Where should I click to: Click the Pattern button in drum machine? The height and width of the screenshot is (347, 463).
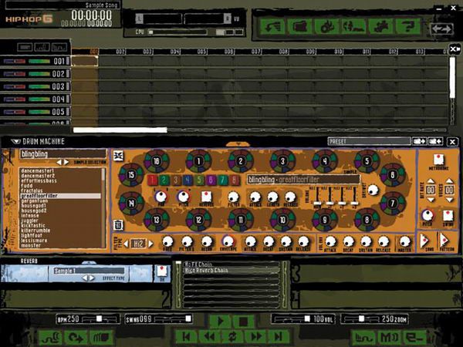(x=447, y=242)
